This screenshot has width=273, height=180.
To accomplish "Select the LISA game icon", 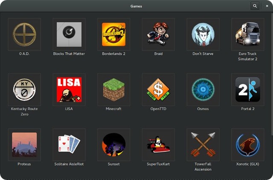I will [x=69, y=90].
